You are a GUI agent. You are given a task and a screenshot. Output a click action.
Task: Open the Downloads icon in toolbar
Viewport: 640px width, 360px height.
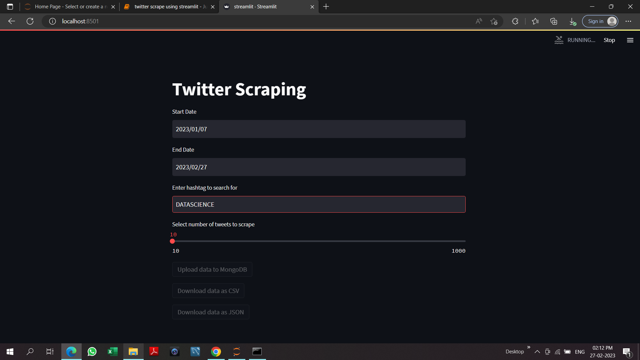(572, 21)
